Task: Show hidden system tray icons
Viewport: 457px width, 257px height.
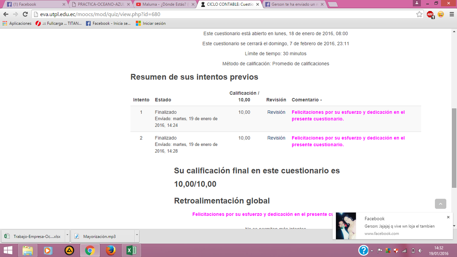Action: [372, 251]
